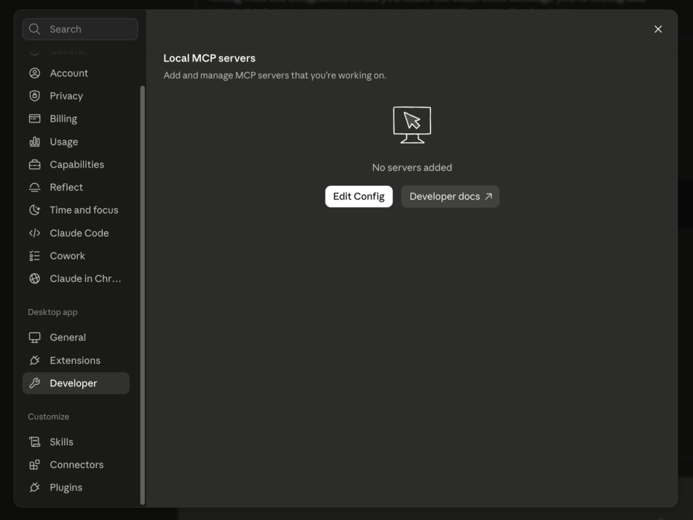Click the Cowork checklist icon

[35, 256]
